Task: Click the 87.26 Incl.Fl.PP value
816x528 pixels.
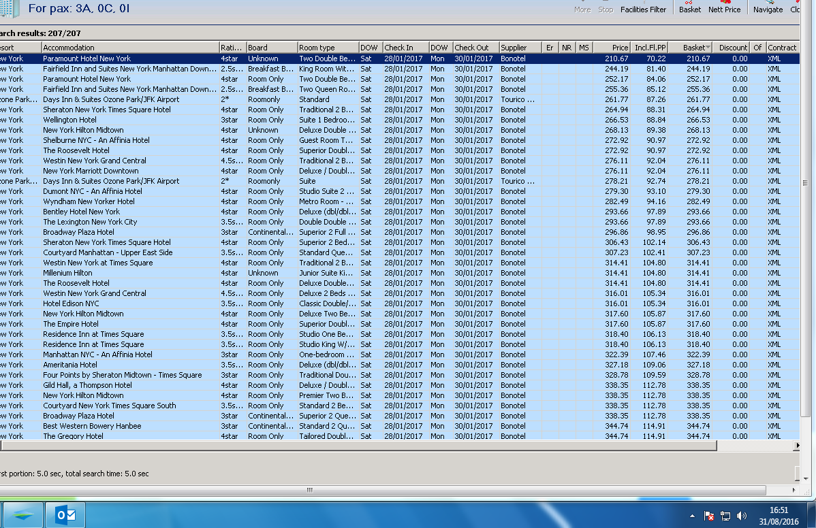Action: [x=656, y=99]
